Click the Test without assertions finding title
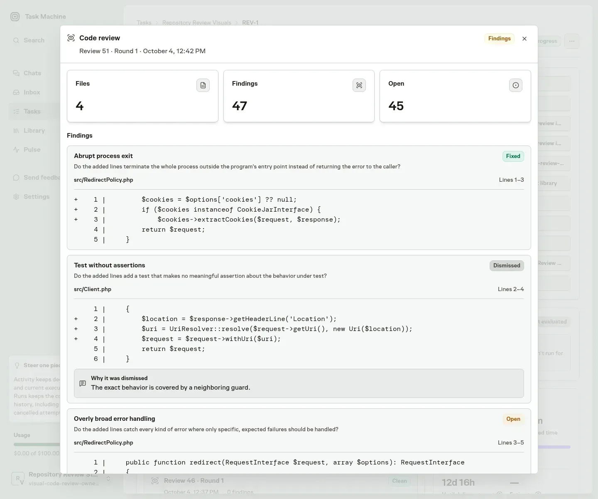 point(110,265)
